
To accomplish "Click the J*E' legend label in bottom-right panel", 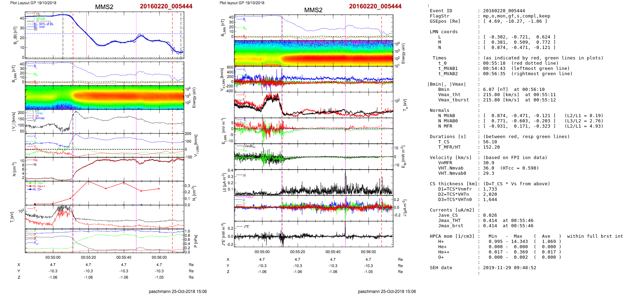I will [x=246, y=227].
